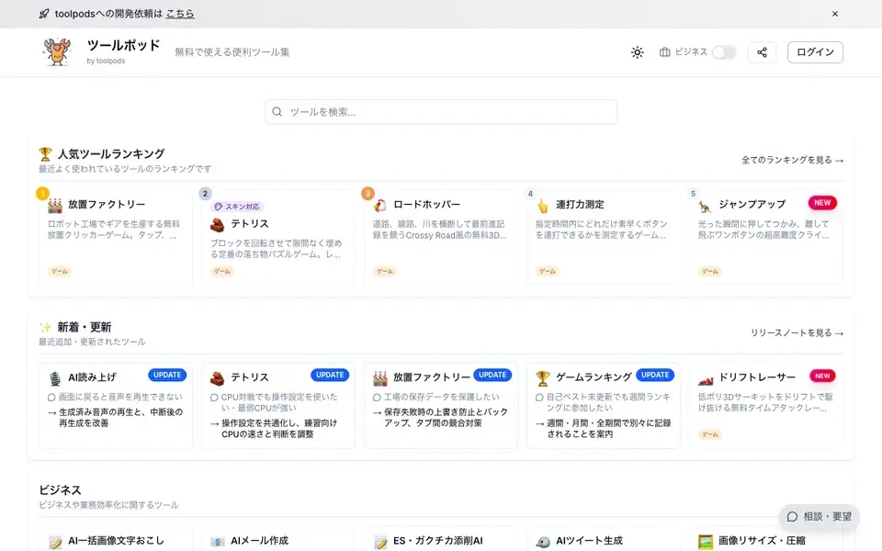Image resolution: width=882 pixels, height=551 pixels.
Task: Open リリースノートを見る link
Action: pos(797,332)
